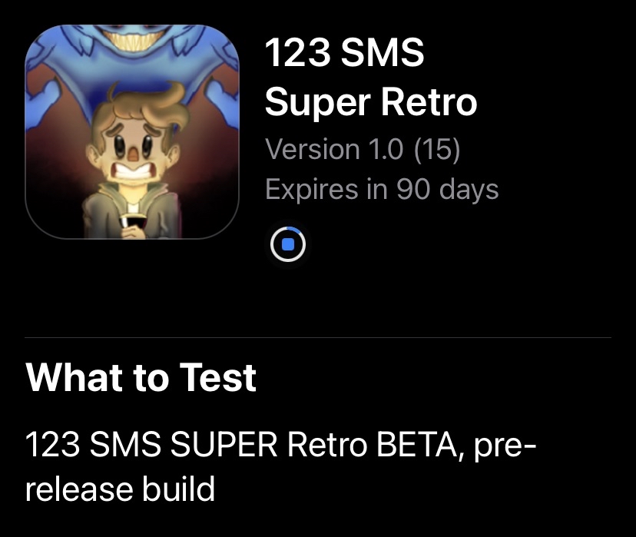Select the "123 SMS" title line
The height and width of the screenshot is (537, 636).
344,54
